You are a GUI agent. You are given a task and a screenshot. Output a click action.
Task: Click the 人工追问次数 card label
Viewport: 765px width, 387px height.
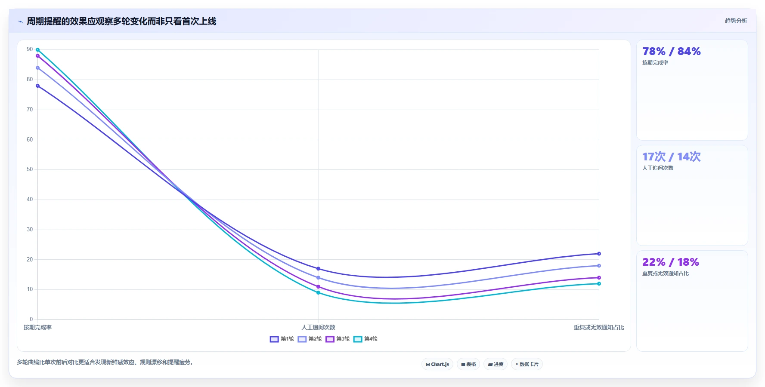pos(658,168)
